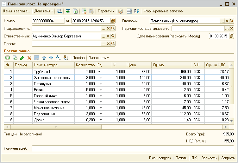Clear the Ответственный field with X
The width and height of the screenshot is (238, 163).
tap(108, 36)
